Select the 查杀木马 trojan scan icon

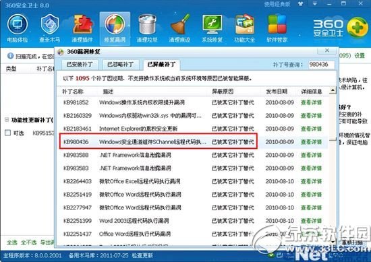coord(50,28)
